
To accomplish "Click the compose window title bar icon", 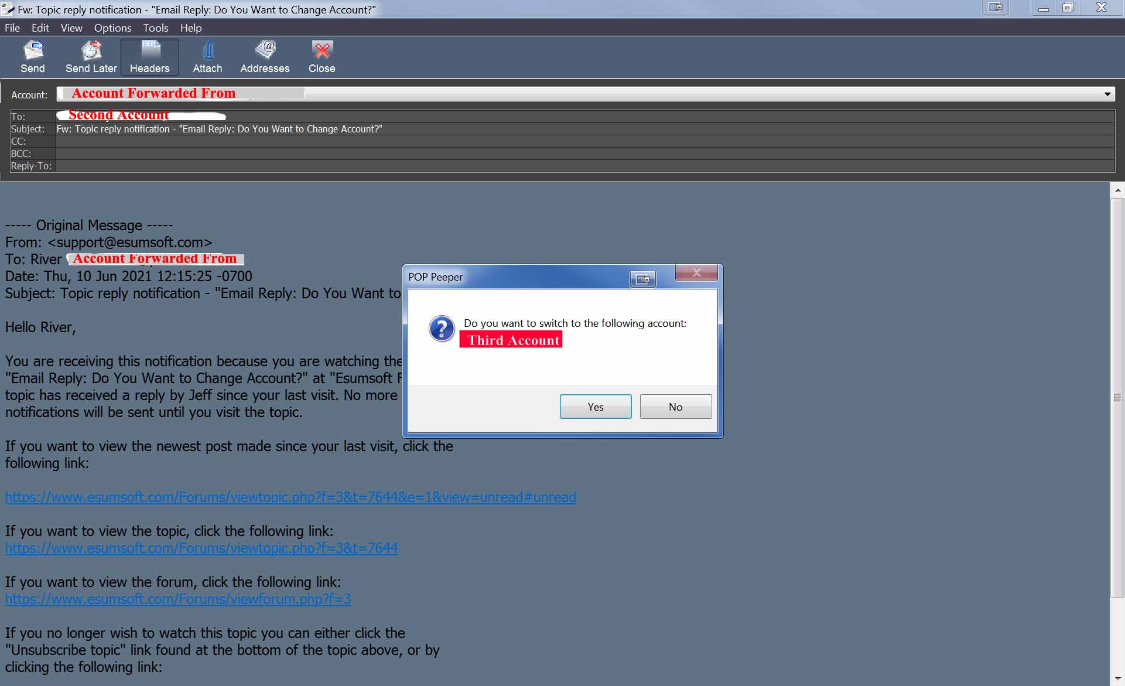I will 8,9.
